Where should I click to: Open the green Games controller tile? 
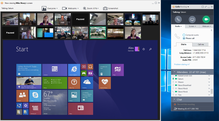pos(84,73)
